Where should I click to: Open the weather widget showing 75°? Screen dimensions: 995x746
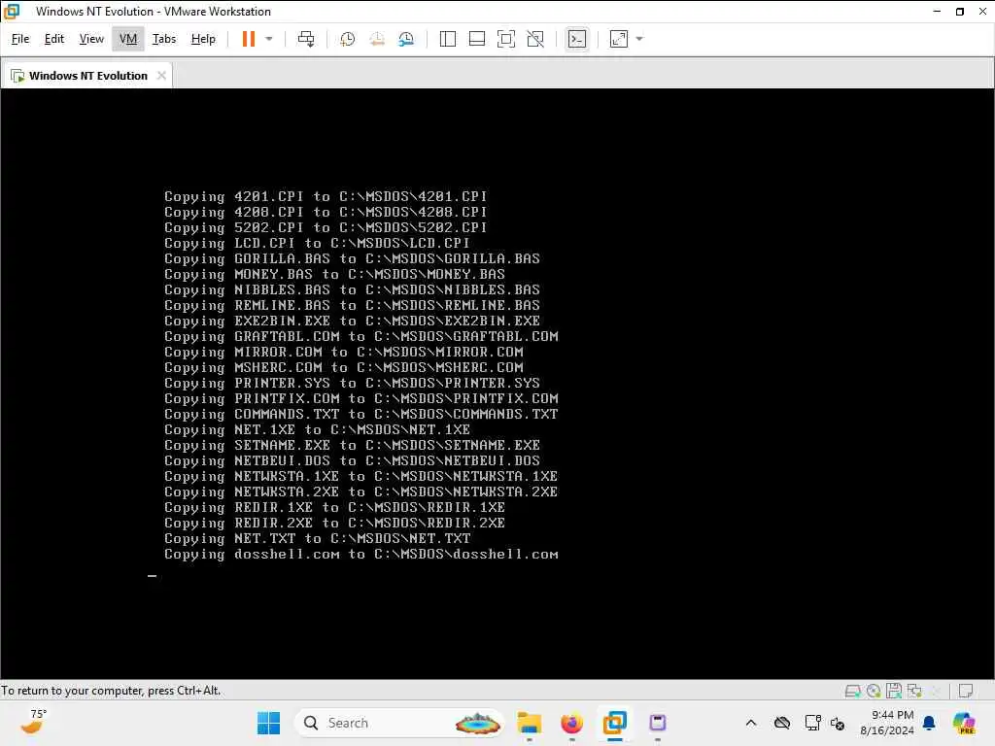[33, 723]
